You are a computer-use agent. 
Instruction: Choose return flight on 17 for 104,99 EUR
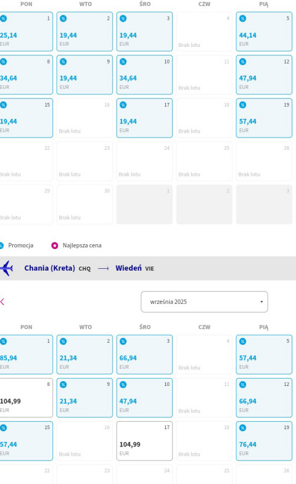click(144, 441)
